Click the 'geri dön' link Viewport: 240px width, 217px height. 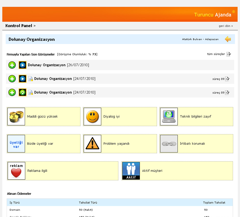226,26
